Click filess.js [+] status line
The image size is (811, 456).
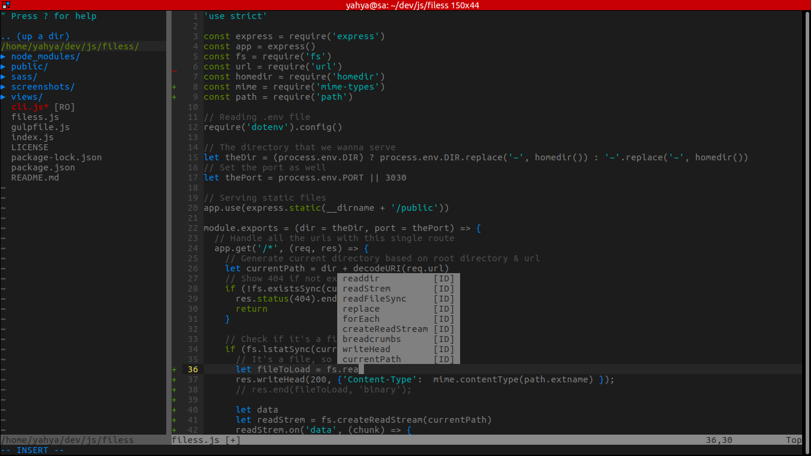click(x=206, y=440)
